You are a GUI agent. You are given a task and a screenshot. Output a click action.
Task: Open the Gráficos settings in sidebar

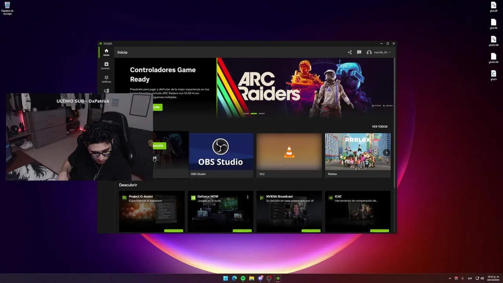[106, 79]
